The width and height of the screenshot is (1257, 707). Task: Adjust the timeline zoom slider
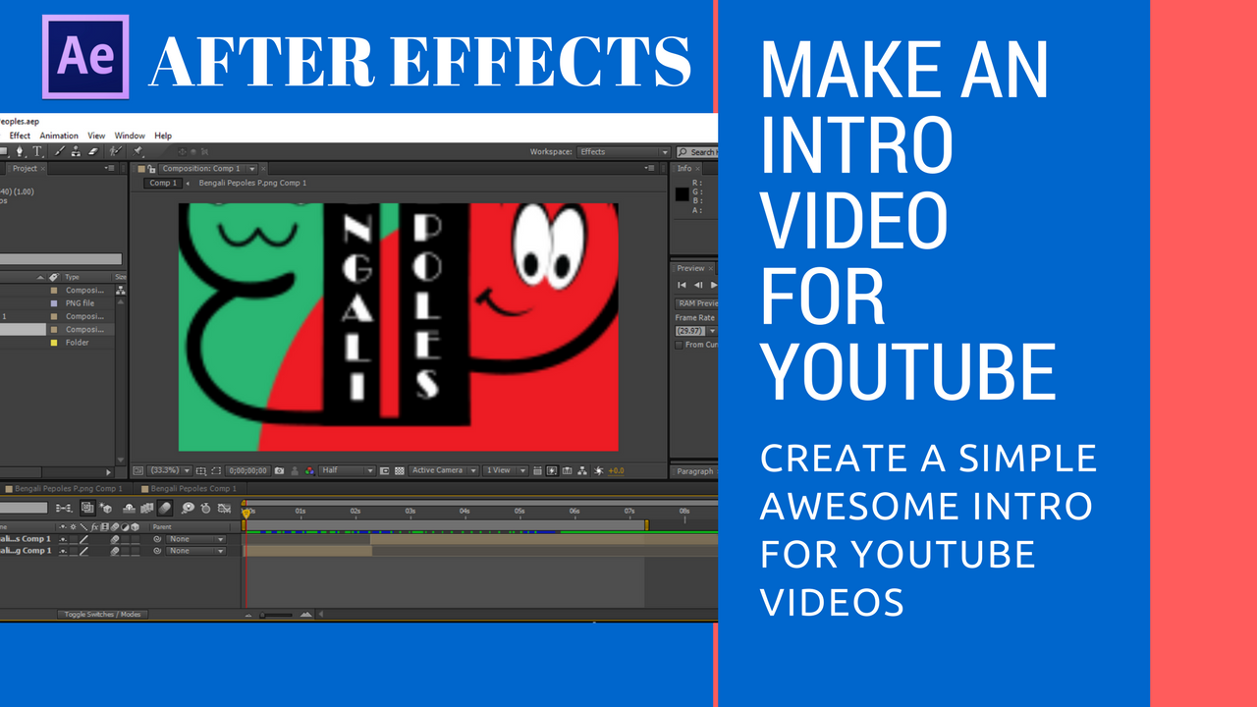[278, 616]
